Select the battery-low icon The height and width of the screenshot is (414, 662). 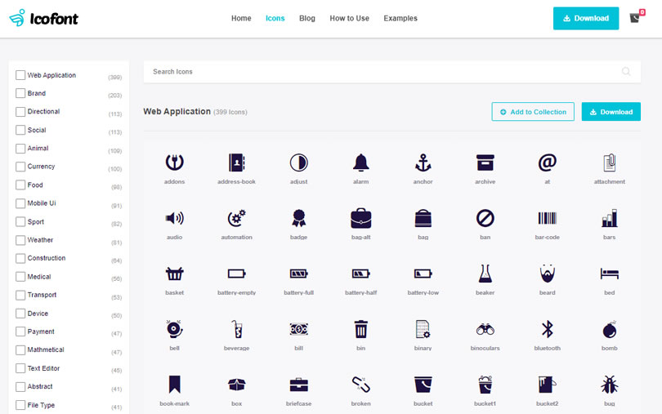(423, 274)
